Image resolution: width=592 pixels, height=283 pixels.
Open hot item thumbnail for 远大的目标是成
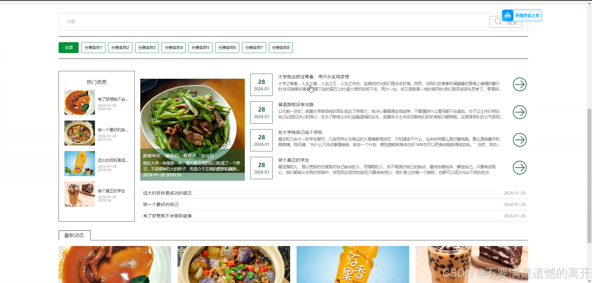click(80, 163)
